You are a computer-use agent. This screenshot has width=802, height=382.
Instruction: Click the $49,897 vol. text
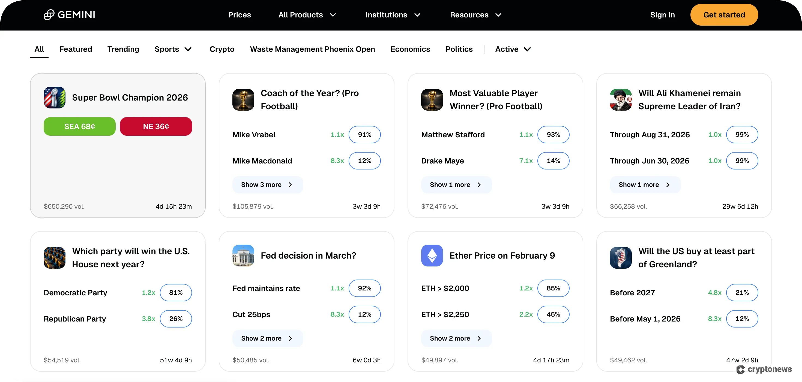click(x=440, y=360)
